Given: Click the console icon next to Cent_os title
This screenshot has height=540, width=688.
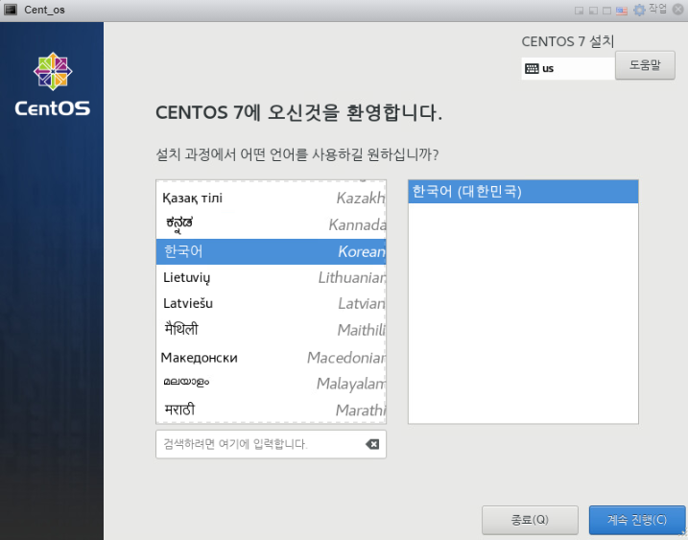Looking at the screenshot, I should pos(11,10).
